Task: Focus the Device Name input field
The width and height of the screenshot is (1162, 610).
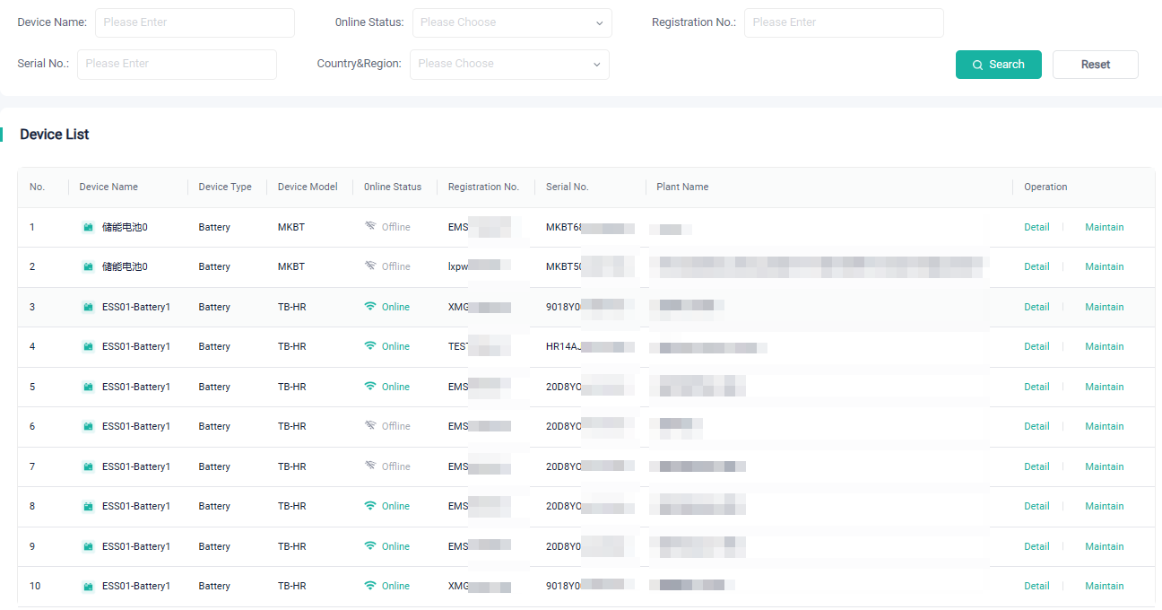Action: tap(195, 22)
